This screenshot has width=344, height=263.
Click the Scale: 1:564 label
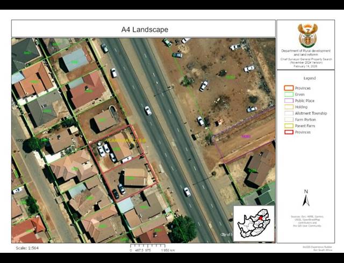click(26, 248)
